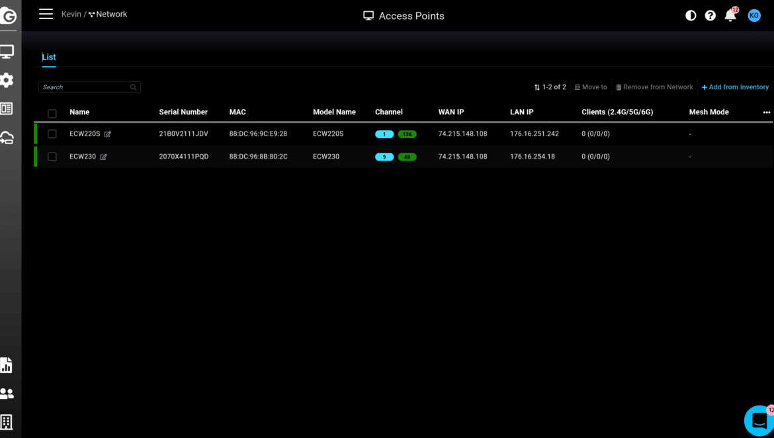Click serial number 2070X4111PQD
The height and width of the screenshot is (438, 774).
point(184,157)
